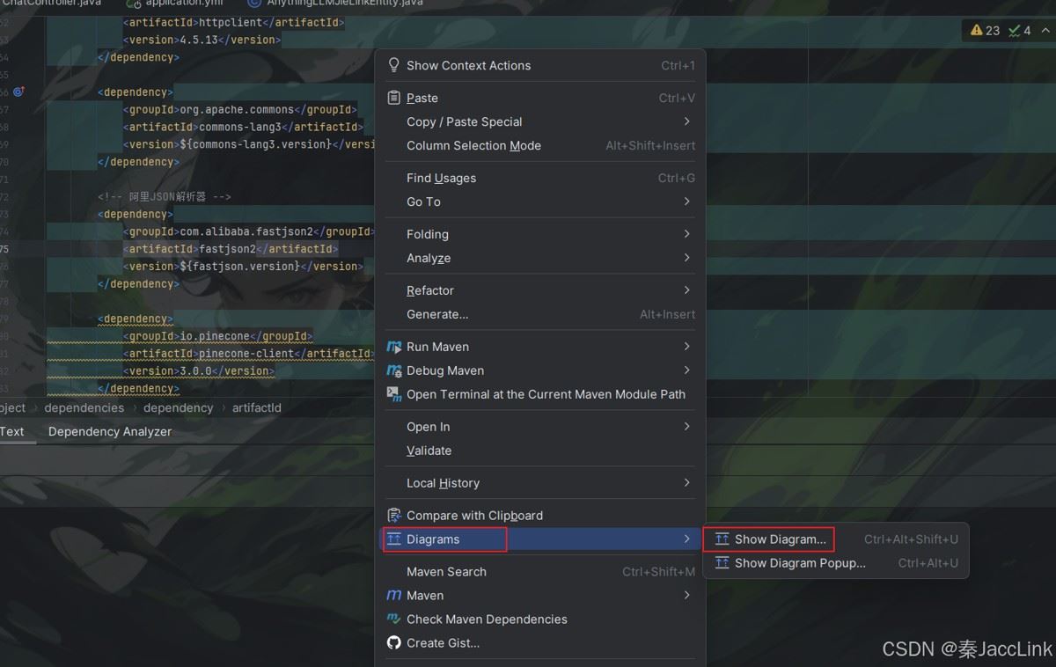Choose Debug Maven entry
This screenshot has height=667, width=1056.
(541, 370)
